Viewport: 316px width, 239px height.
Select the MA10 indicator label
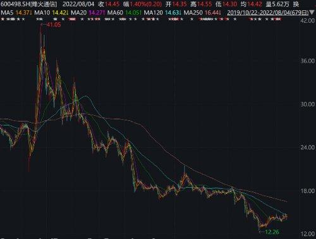point(42,13)
